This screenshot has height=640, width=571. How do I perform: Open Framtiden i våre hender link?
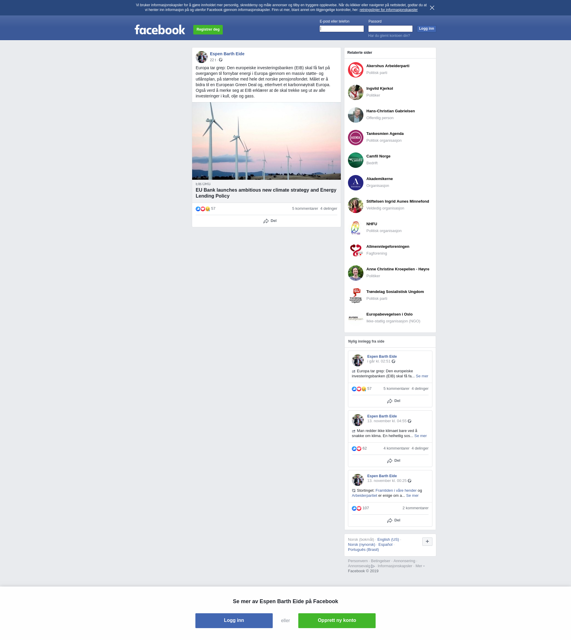tap(396, 491)
